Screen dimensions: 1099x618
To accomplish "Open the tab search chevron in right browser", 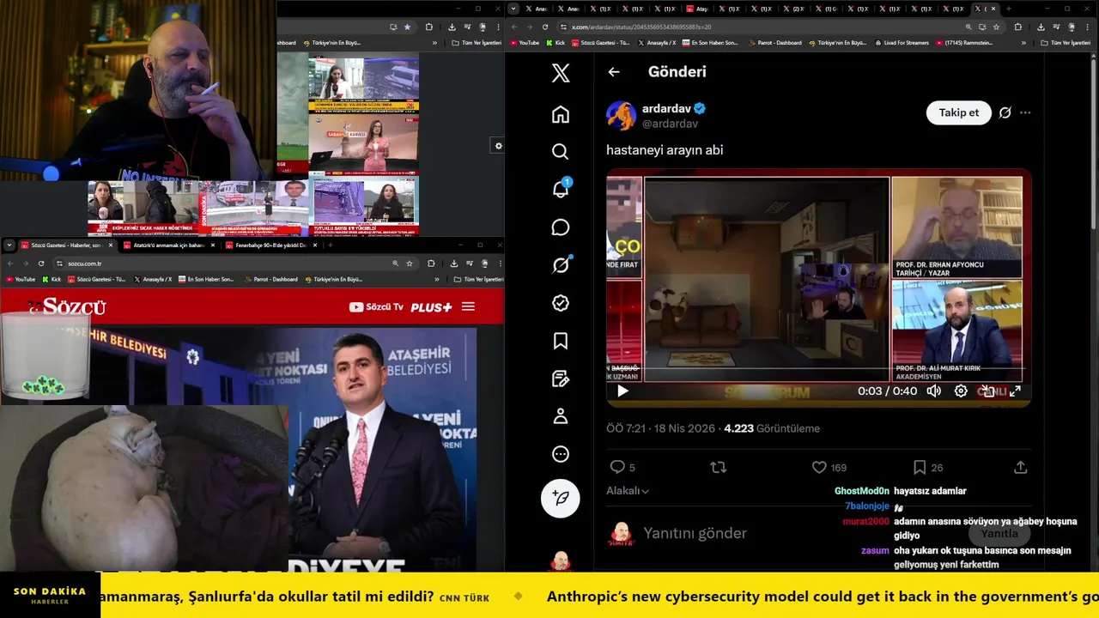I will (513, 9).
